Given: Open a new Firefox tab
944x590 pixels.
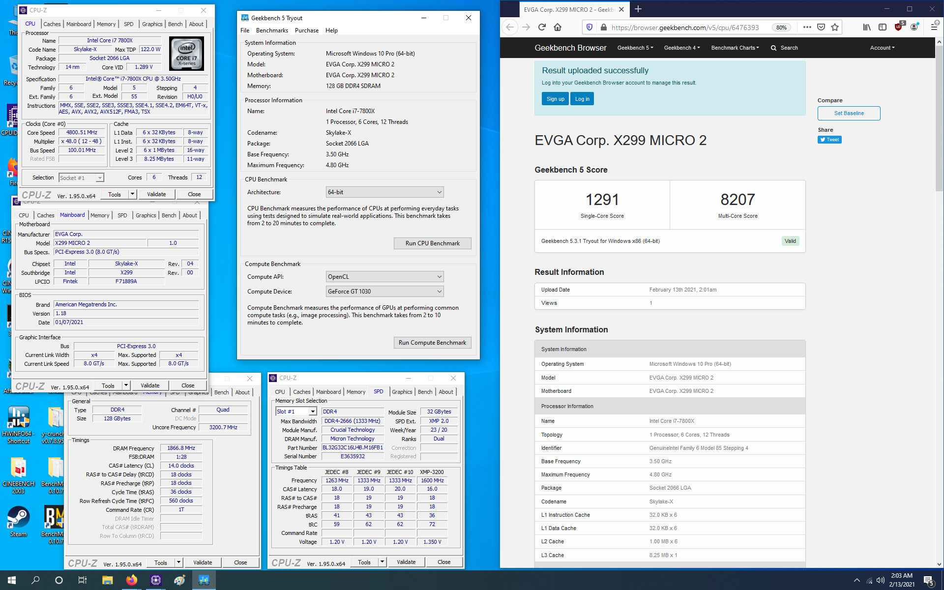Looking at the screenshot, I should (x=638, y=9).
